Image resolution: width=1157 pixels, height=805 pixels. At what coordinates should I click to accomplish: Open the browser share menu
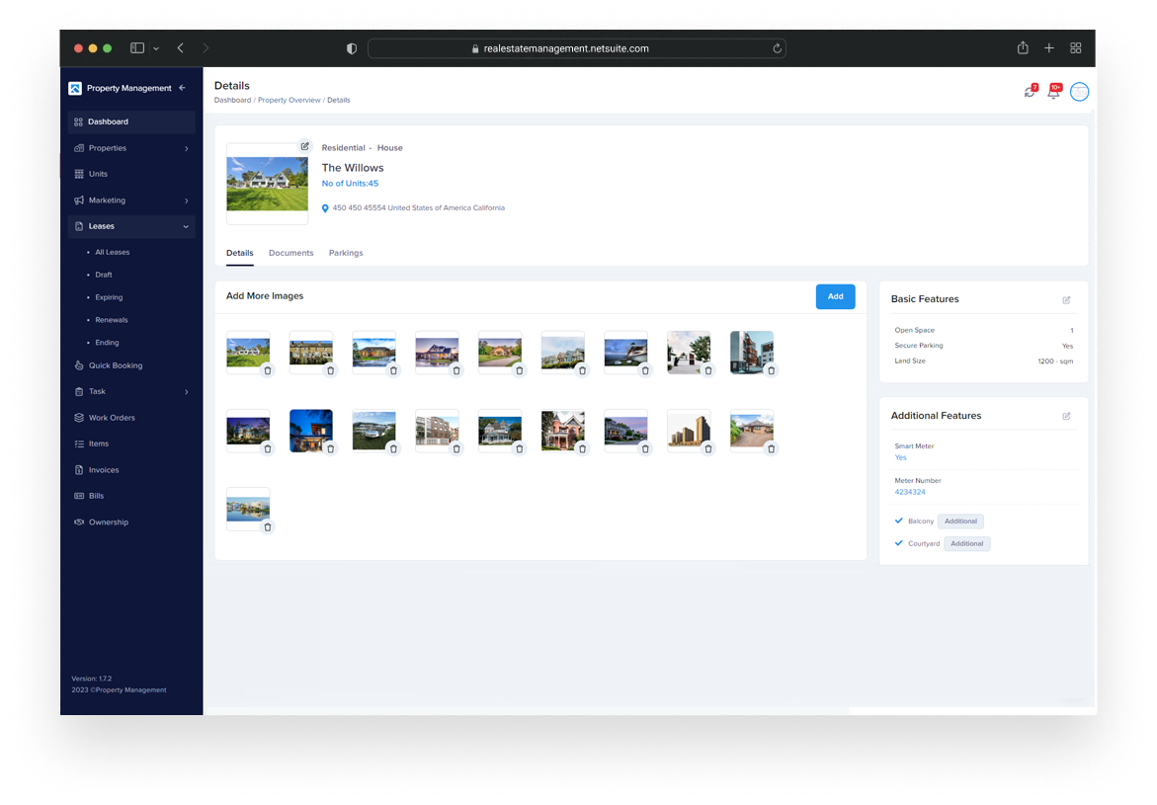pyautogui.click(x=1023, y=48)
